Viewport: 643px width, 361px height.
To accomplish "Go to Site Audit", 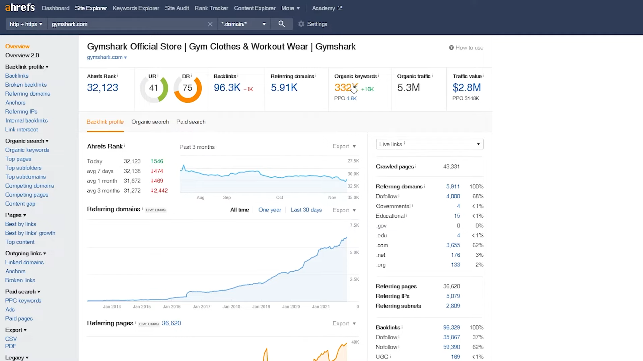I will point(177,8).
